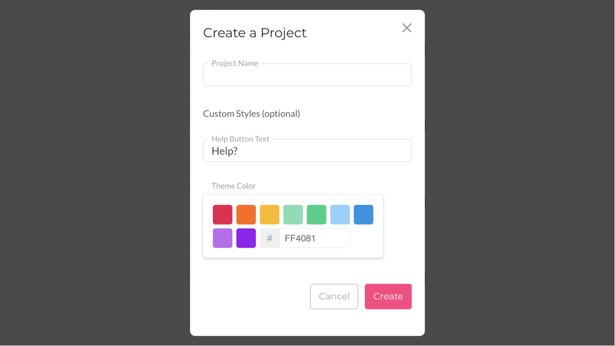Select the orange theme color swatch
The height and width of the screenshot is (346, 615).
point(246,215)
